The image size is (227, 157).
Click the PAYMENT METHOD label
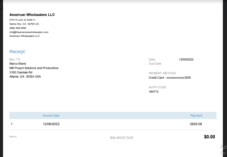point(162,73)
